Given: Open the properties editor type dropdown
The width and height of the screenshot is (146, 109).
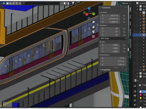Looking at the screenshot, I should click(x=136, y=81).
